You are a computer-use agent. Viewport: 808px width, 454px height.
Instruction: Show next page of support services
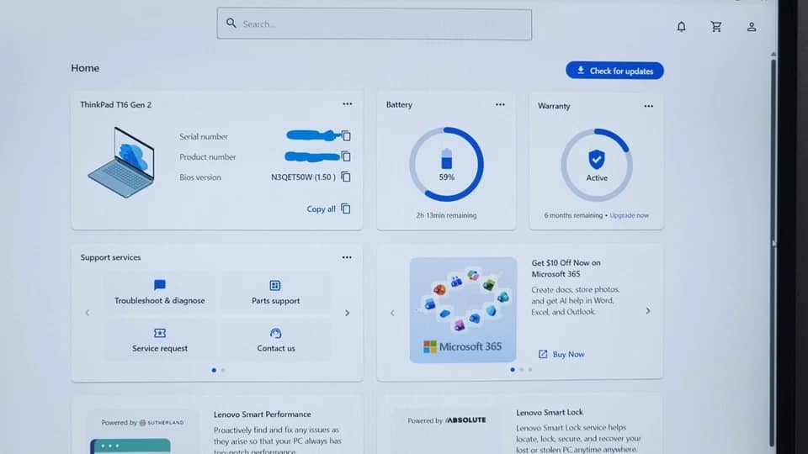pos(348,313)
